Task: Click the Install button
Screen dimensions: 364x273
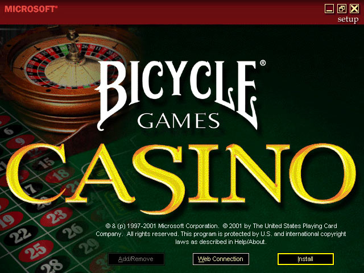Action: click(x=305, y=259)
